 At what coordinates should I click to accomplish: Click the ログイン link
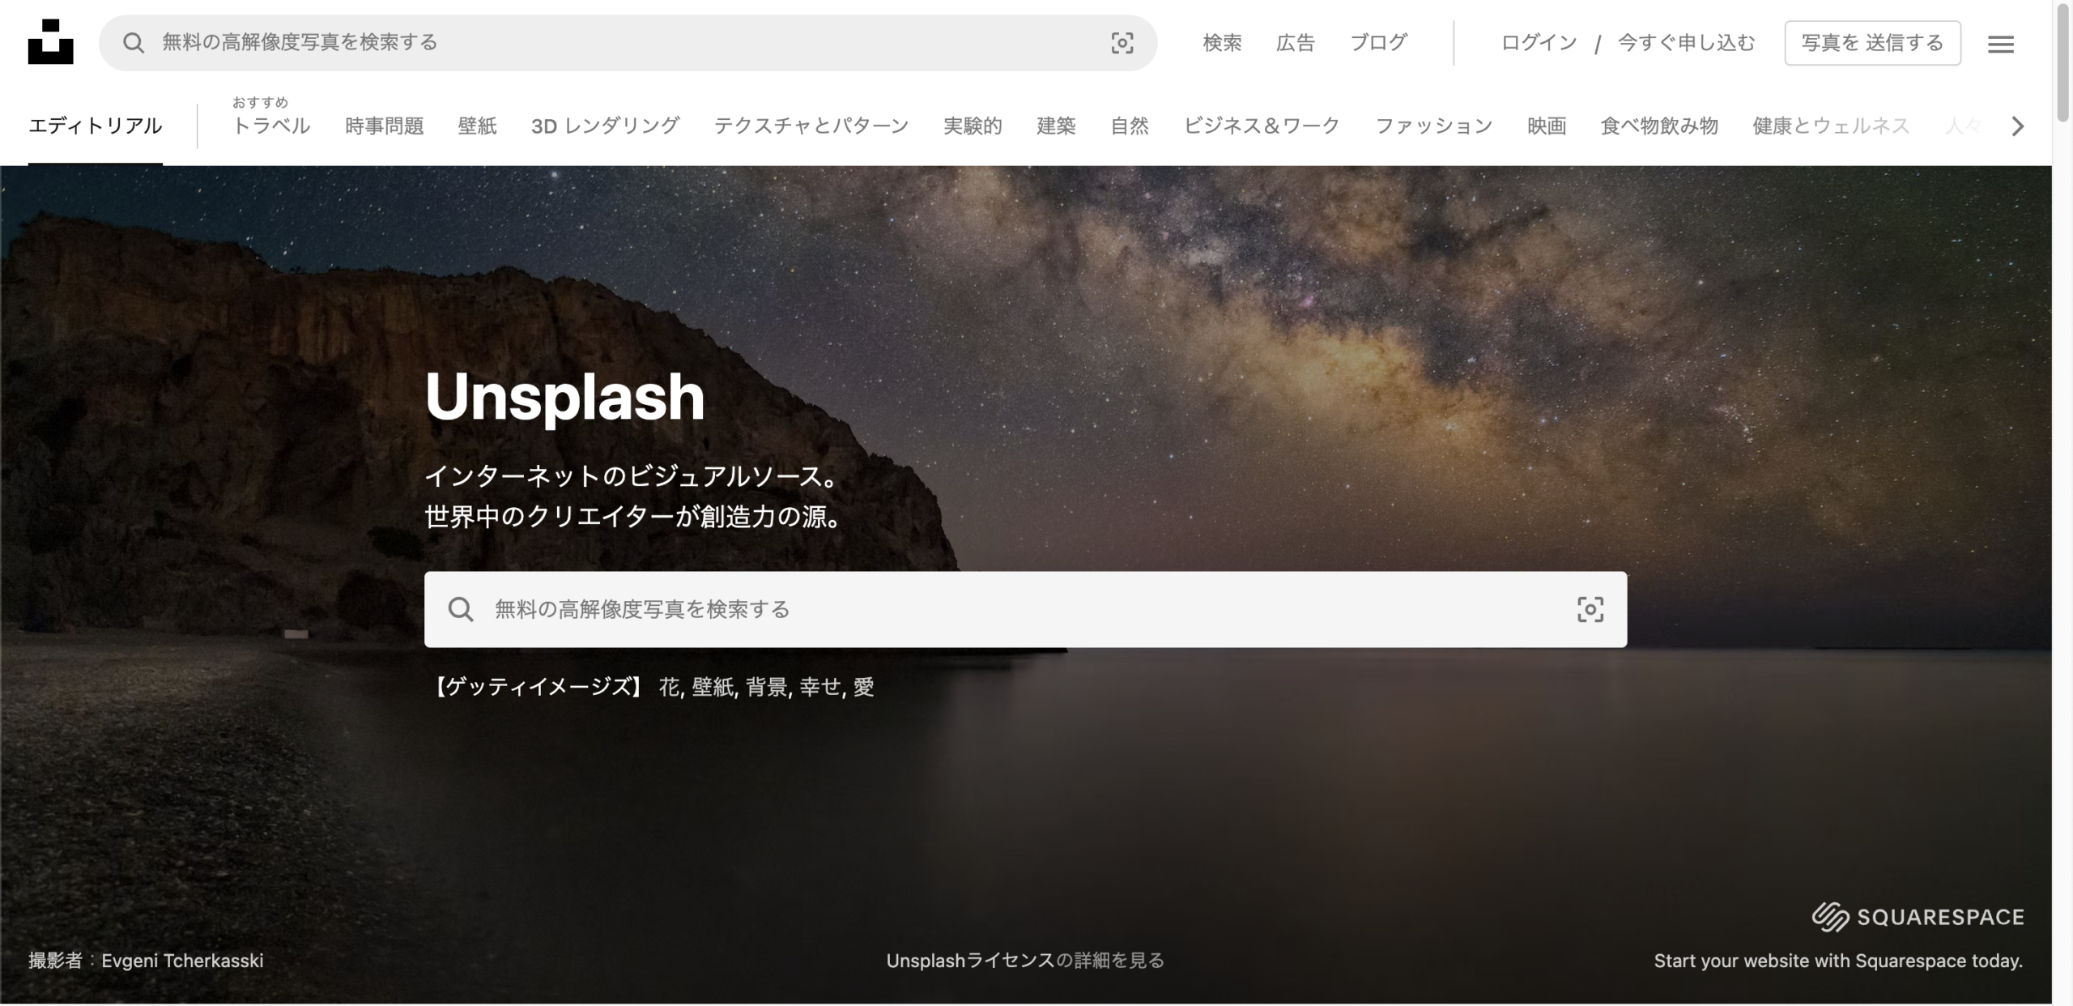(x=1539, y=42)
